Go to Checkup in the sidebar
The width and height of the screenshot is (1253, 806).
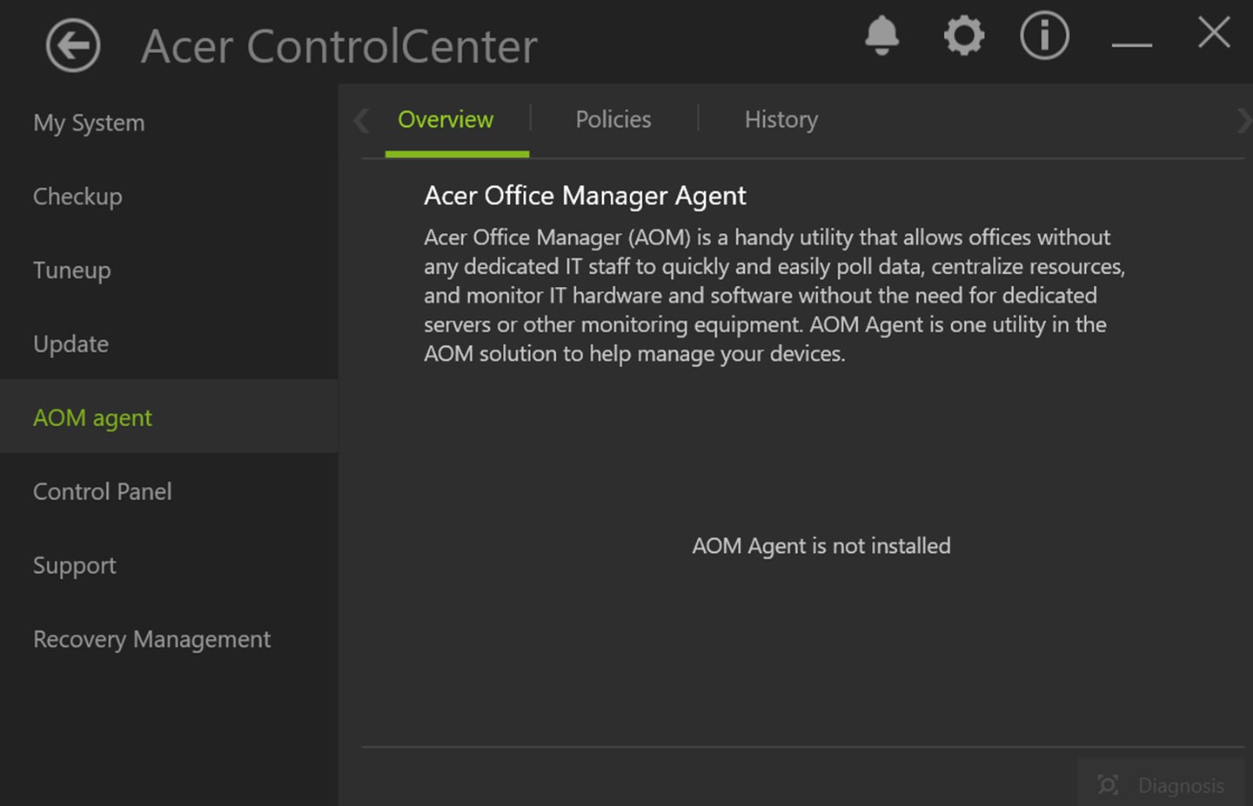pos(77,197)
